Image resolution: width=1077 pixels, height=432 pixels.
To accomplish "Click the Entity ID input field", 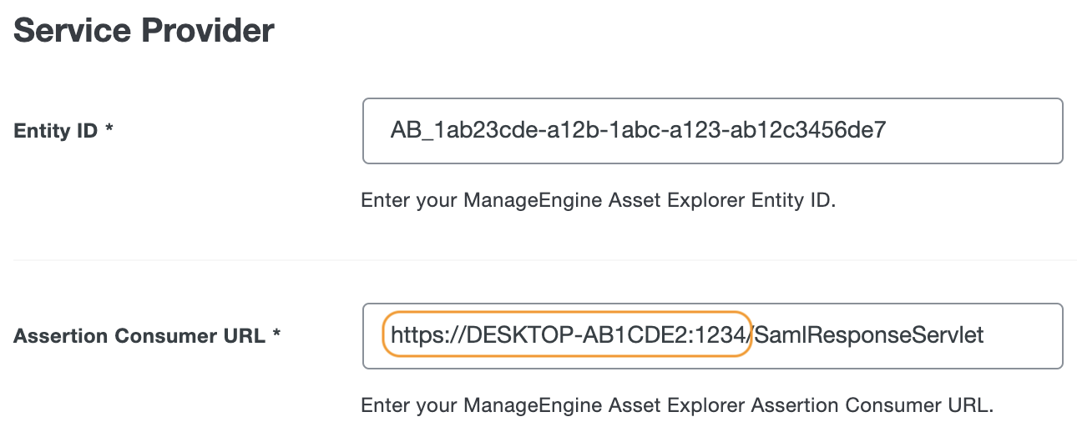I will 711,131.
